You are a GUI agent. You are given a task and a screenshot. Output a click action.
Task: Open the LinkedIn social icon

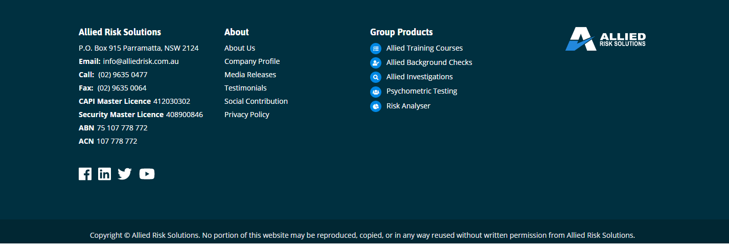coord(104,174)
